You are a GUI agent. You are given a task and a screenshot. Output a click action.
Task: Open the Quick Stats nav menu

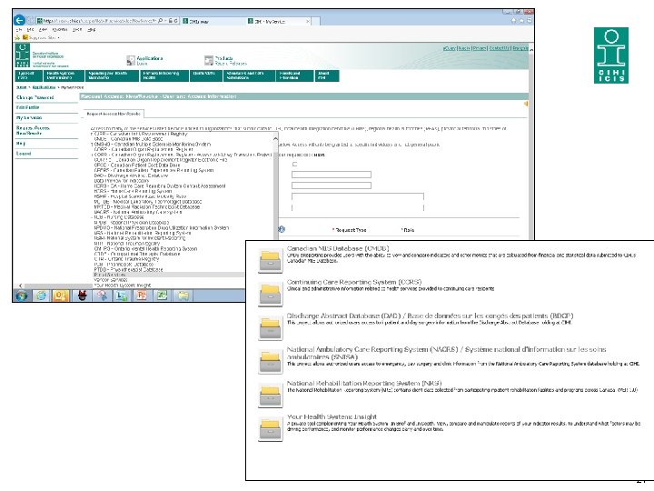[206, 75]
